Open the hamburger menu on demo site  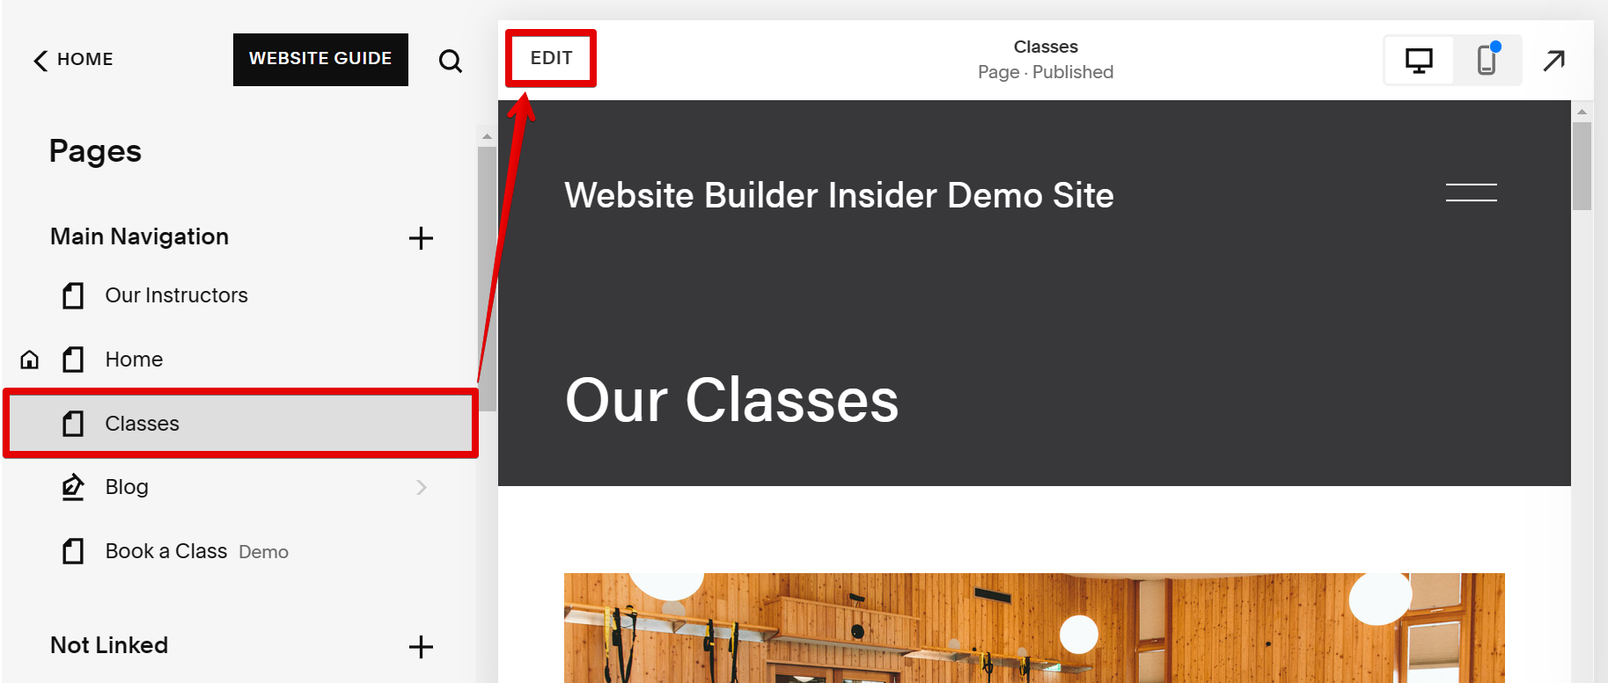pos(1471,193)
